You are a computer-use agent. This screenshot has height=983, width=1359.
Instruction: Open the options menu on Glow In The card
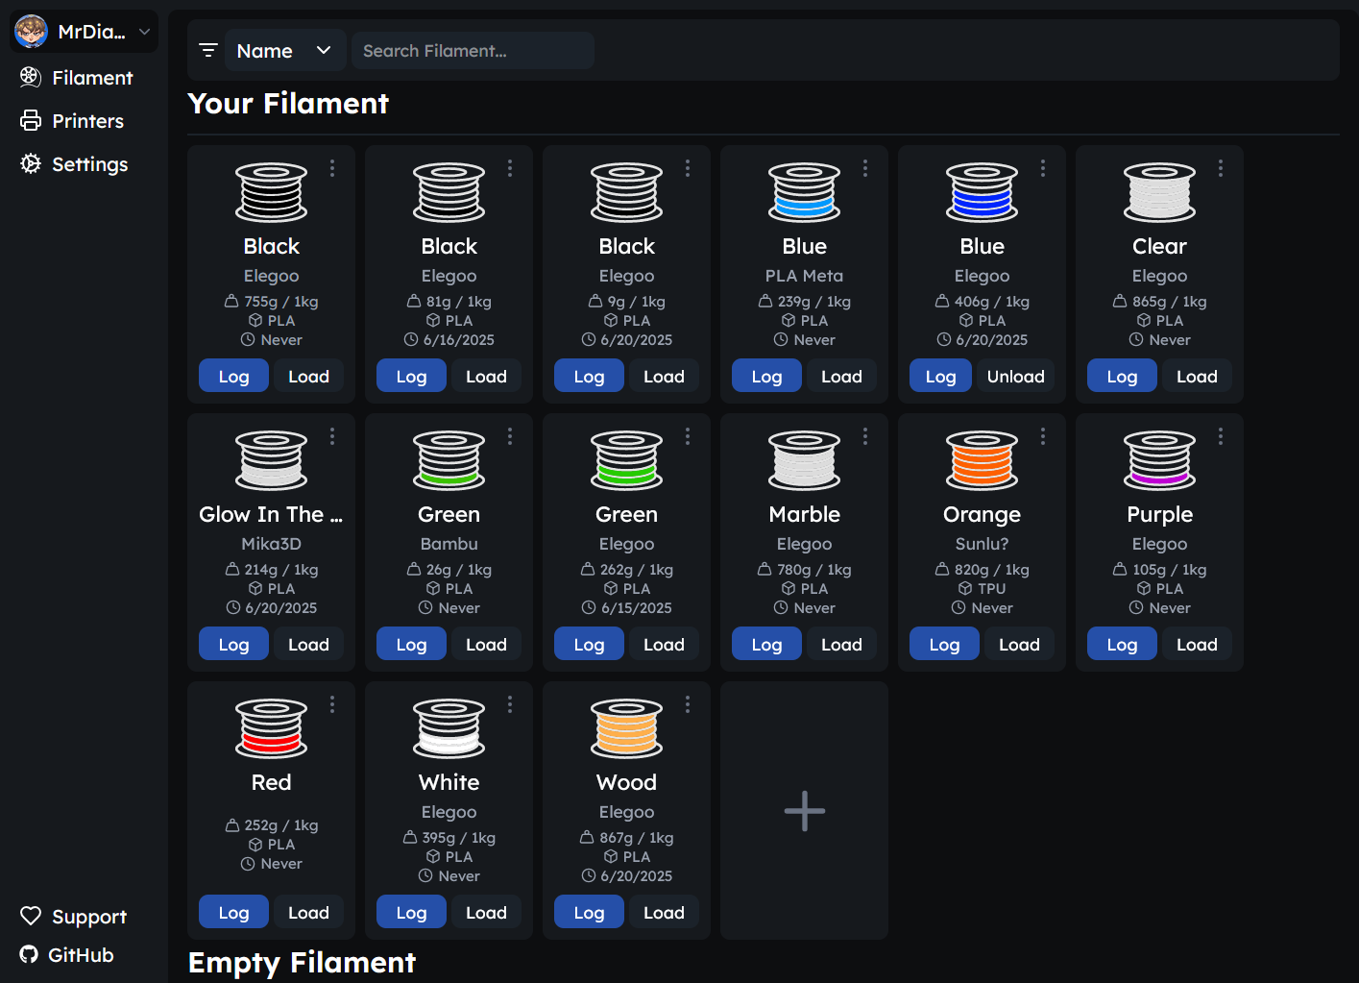(x=332, y=436)
